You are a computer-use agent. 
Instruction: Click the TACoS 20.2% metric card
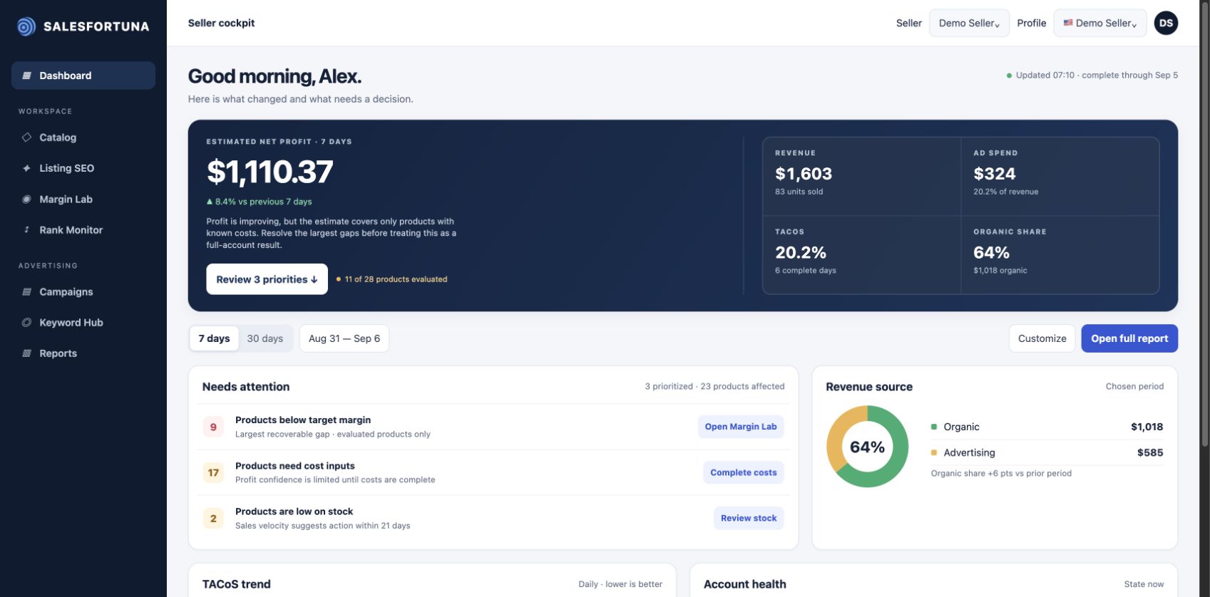click(861, 255)
